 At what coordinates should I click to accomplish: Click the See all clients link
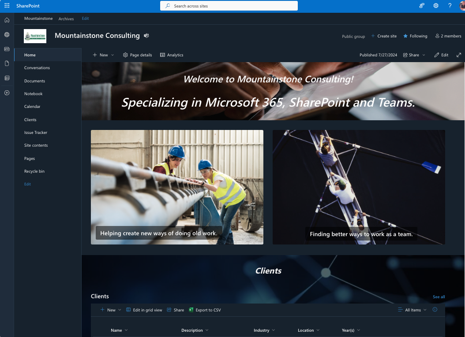coord(439,297)
